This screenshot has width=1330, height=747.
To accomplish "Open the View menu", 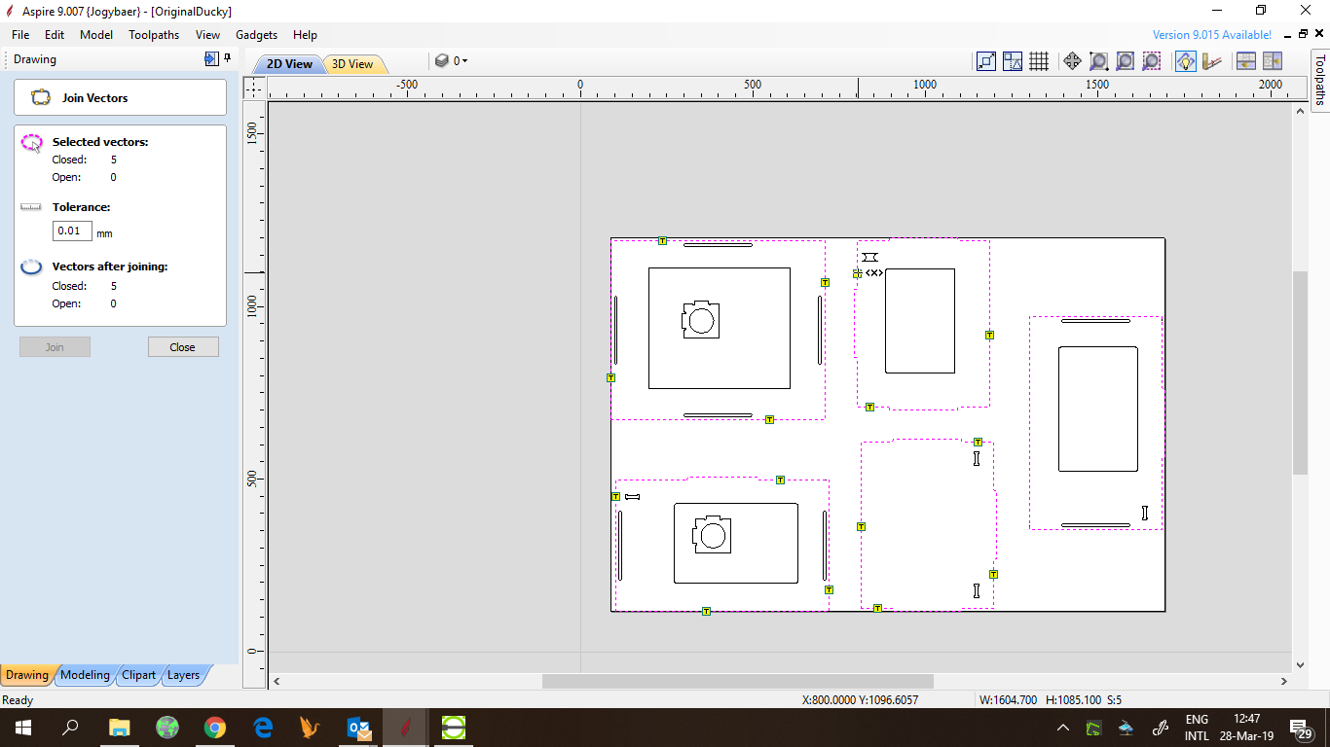I will (x=207, y=35).
